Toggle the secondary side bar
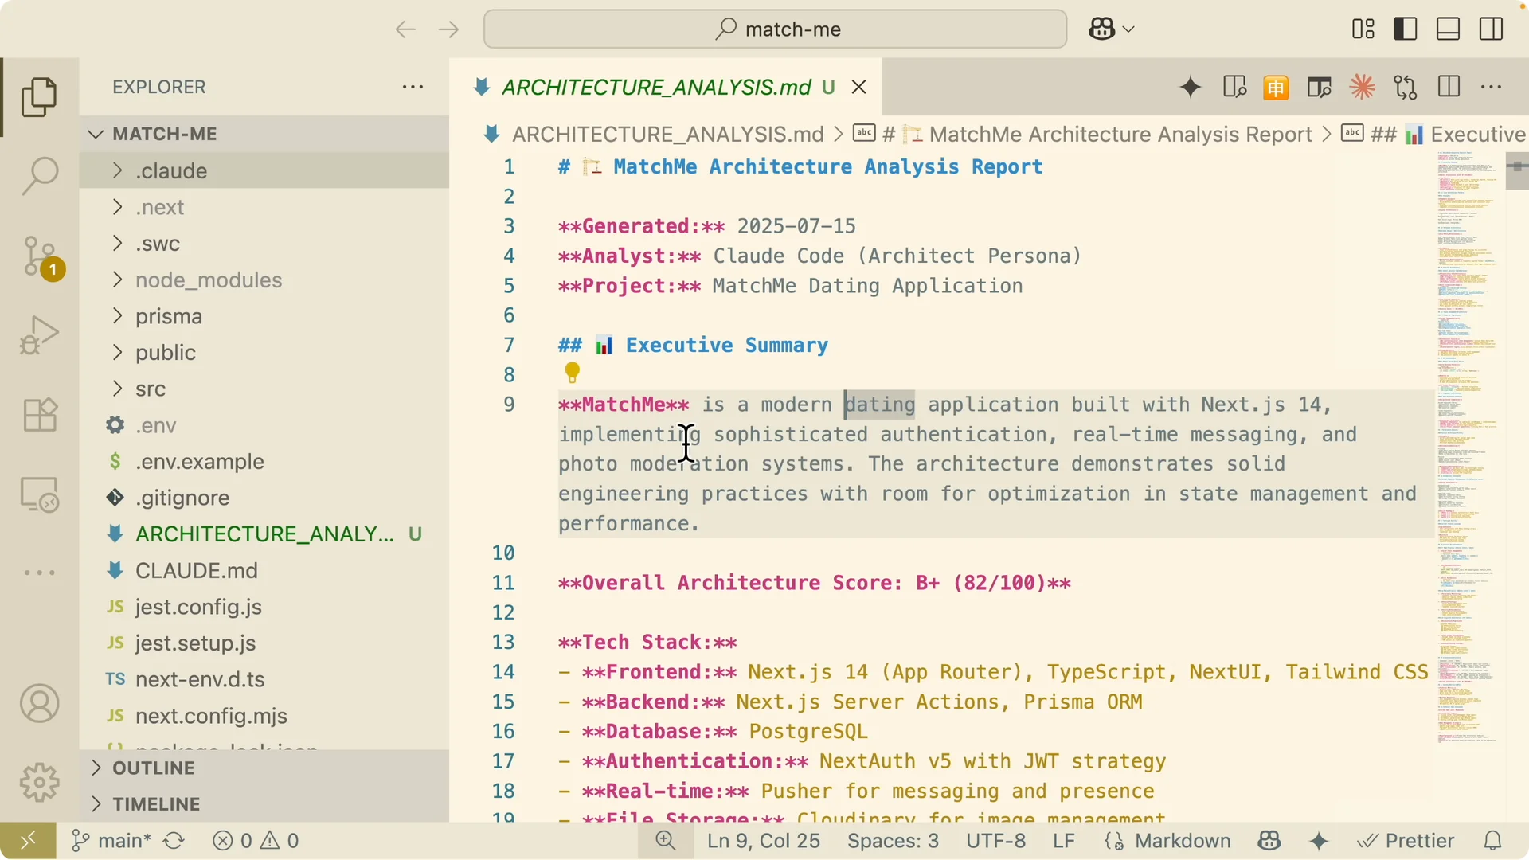Viewport: 1529px width, 860px height. (x=1491, y=29)
